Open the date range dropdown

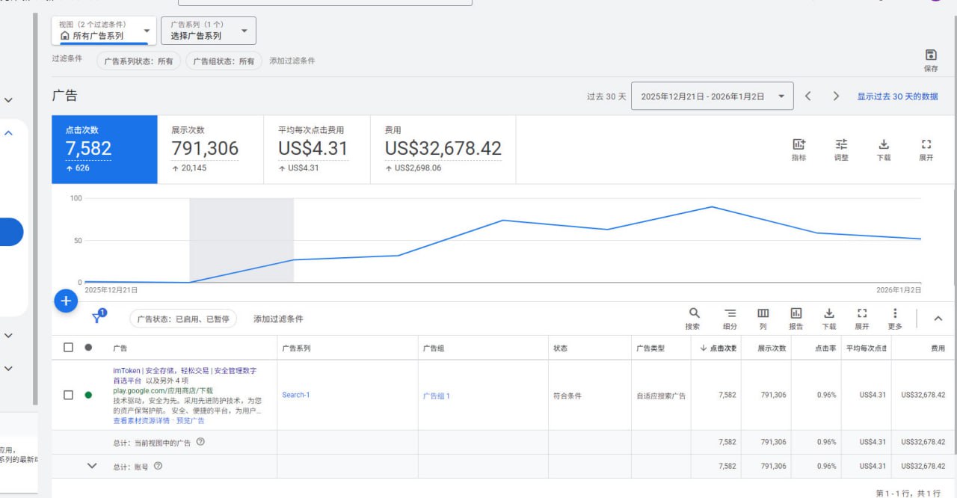pyautogui.click(x=712, y=96)
